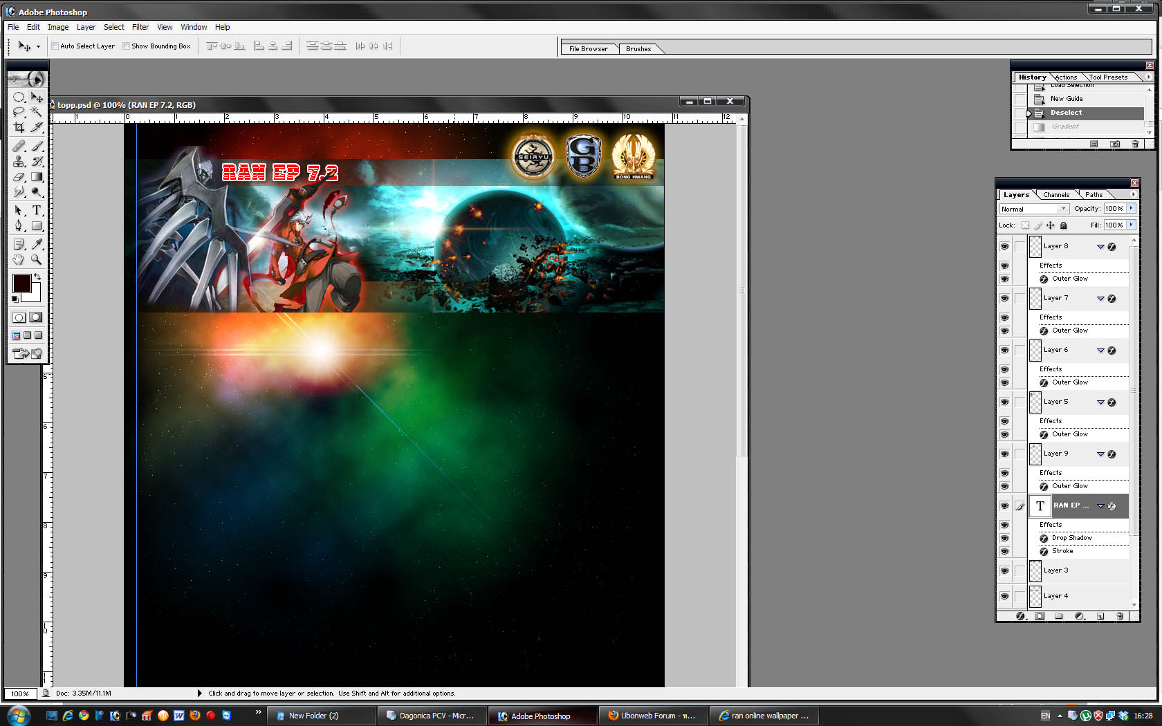Create a new layer in Layers panel

pos(1100,616)
